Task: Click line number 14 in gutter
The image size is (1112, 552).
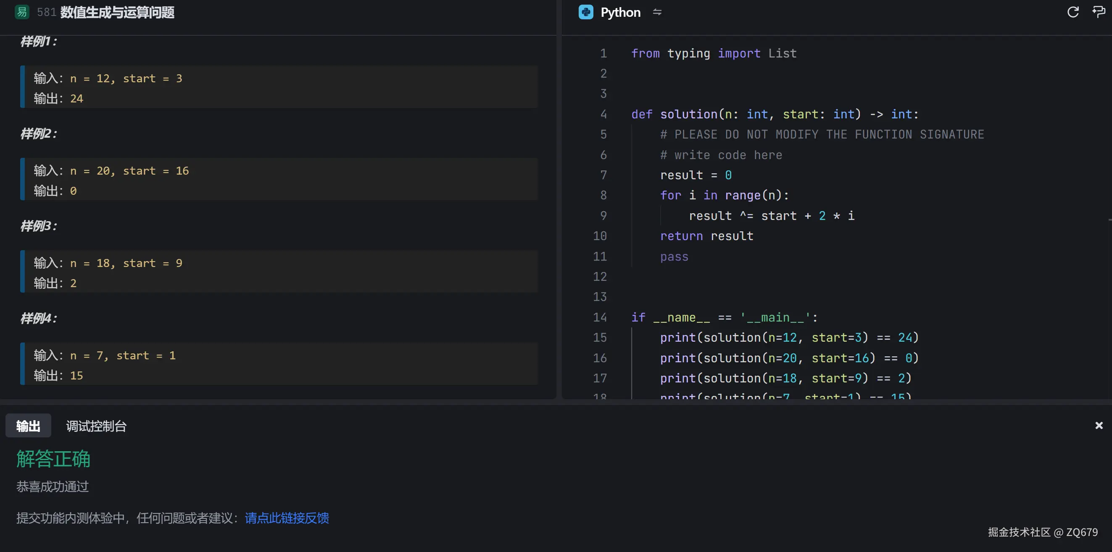Action: (600, 317)
